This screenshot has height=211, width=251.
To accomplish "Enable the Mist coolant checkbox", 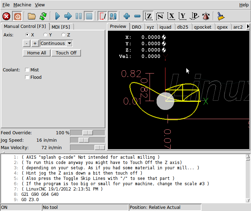I will pyautogui.click(x=27, y=70).
